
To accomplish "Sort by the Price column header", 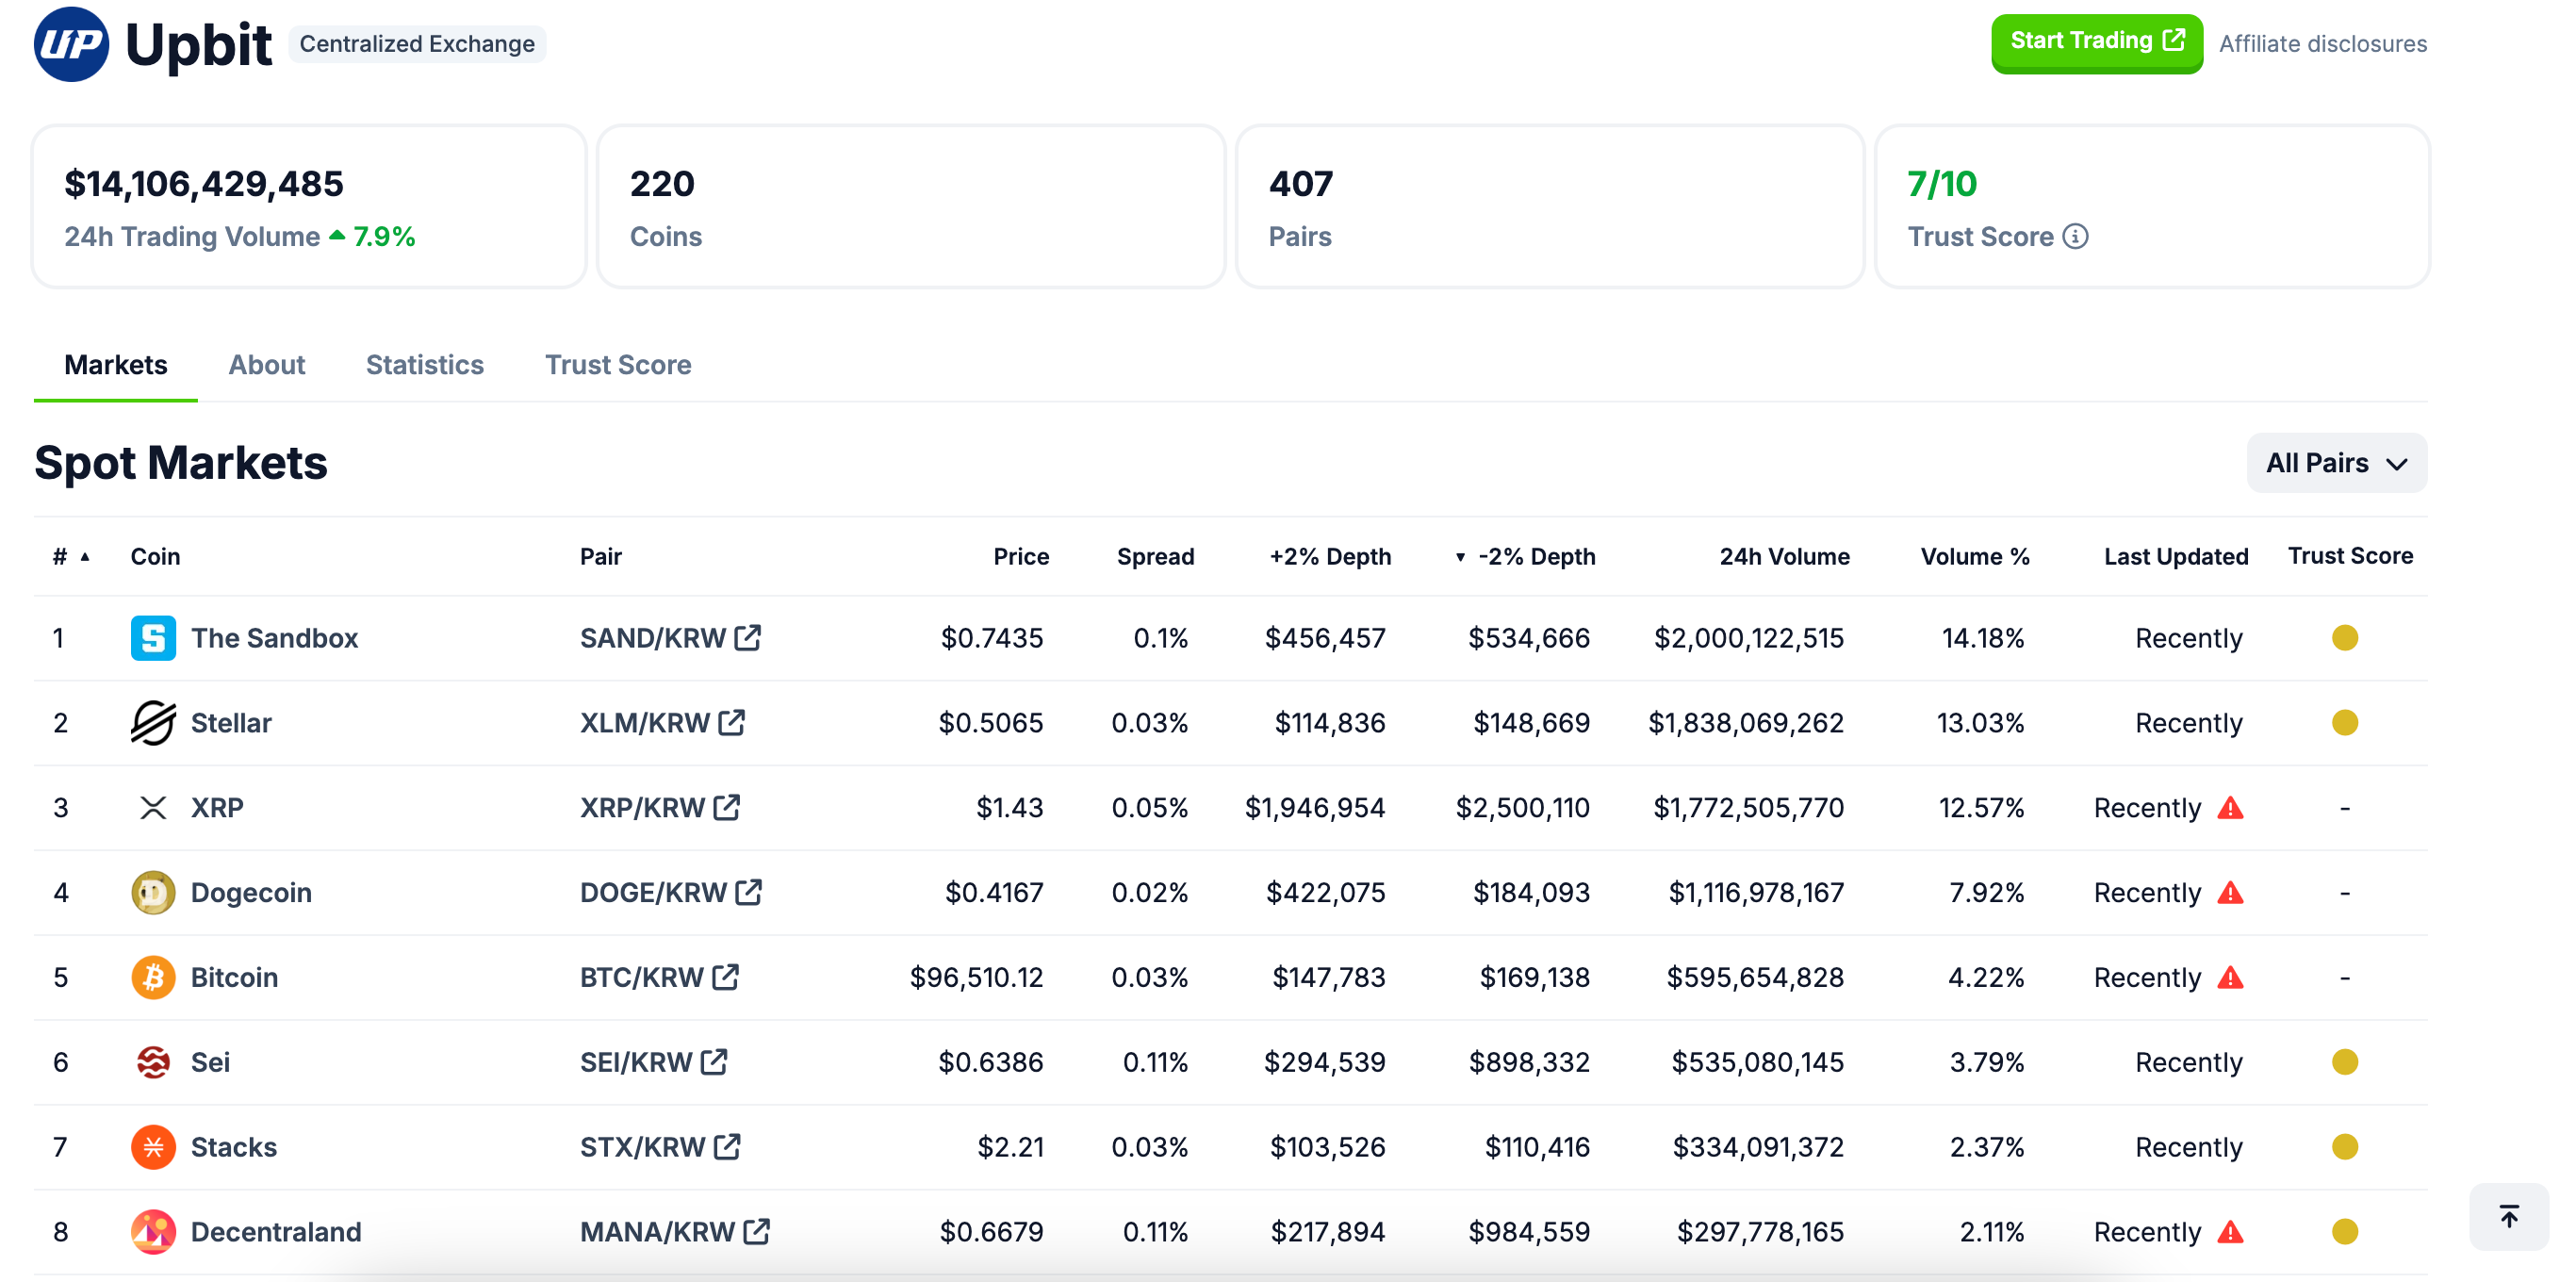I will click(1021, 557).
